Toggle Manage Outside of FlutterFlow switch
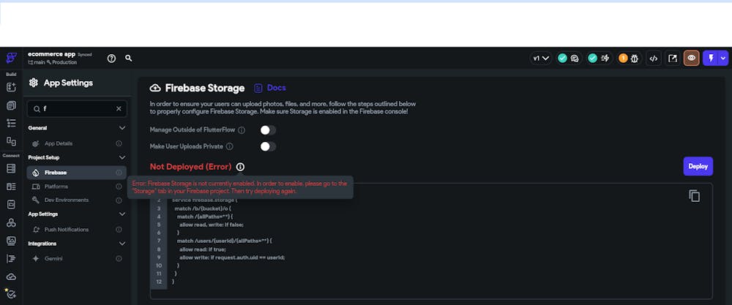Viewport: 732px width, 305px height. tap(268, 130)
